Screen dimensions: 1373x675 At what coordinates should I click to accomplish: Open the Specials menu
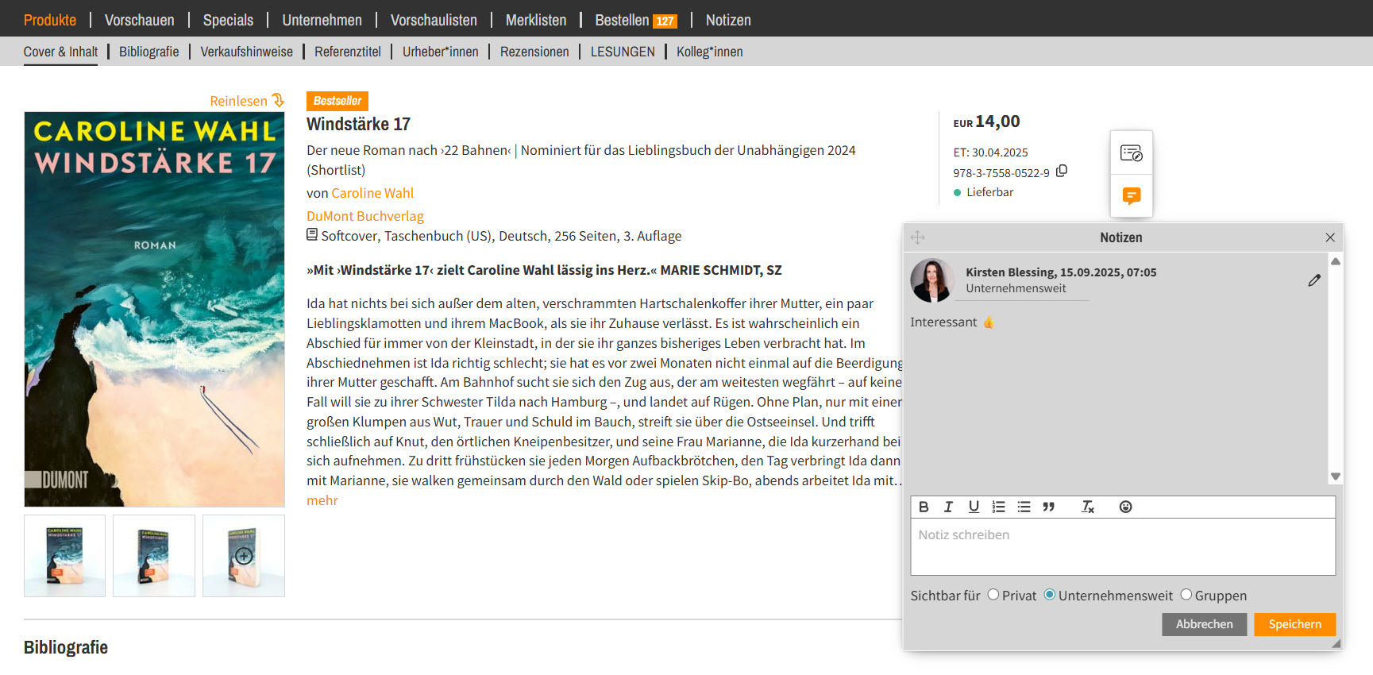tap(228, 20)
